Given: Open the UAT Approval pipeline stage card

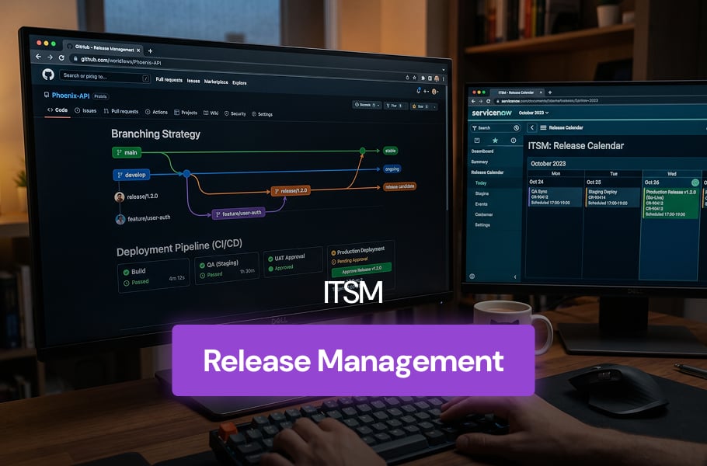Looking at the screenshot, I should 293,262.
